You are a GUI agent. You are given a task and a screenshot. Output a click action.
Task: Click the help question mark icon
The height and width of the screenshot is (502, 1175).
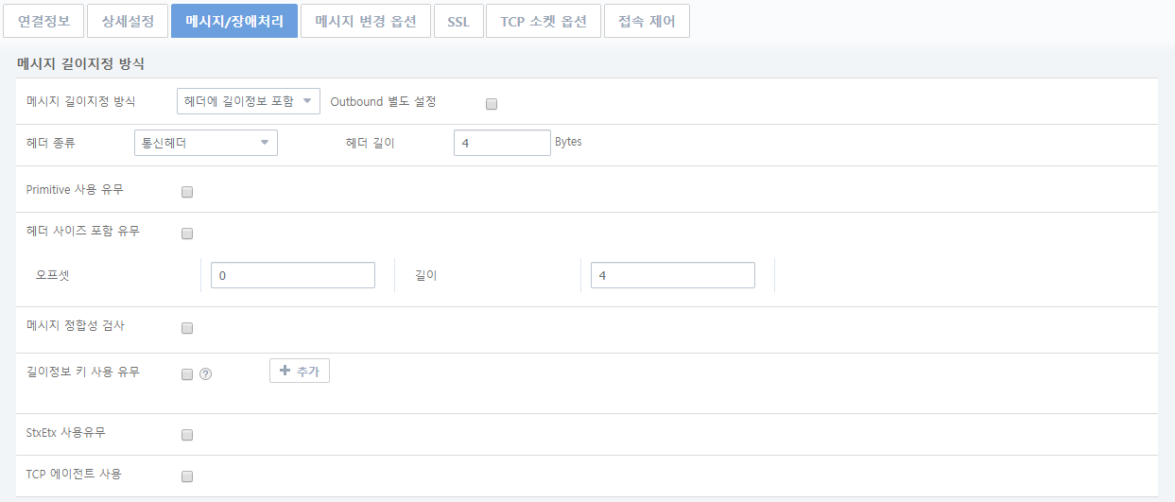click(205, 373)
